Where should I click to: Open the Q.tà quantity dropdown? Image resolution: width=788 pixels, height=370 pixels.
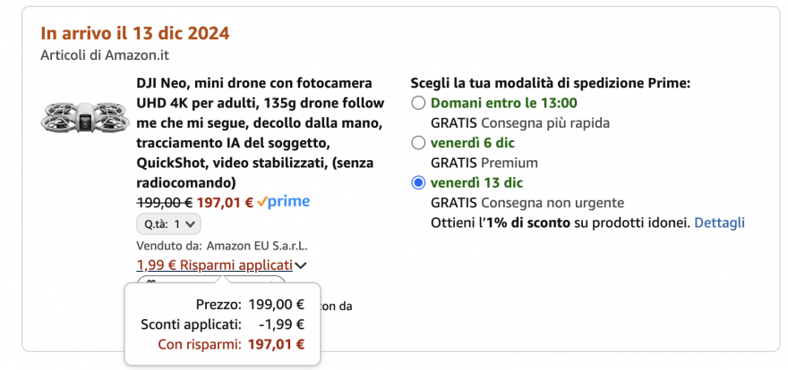[168, 223]
